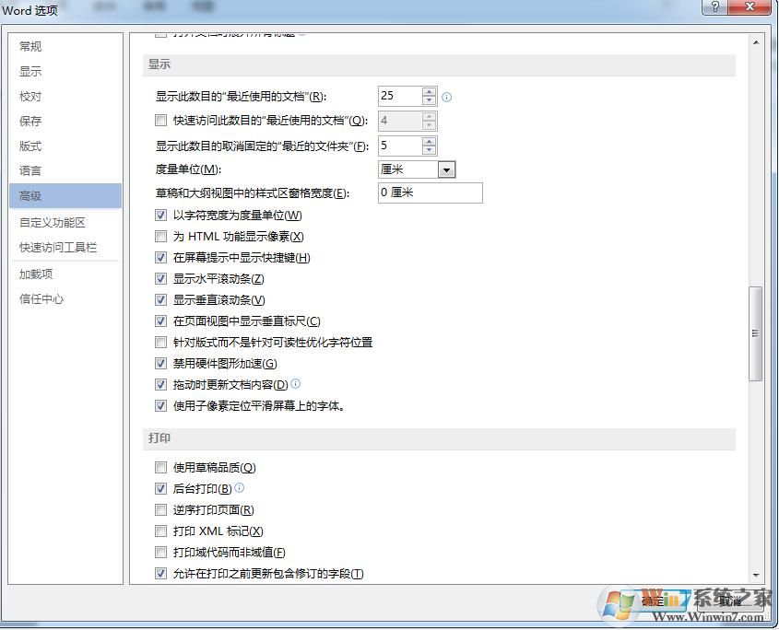Open the 度量单位 dropdown showing 厘米

[446, 169]
